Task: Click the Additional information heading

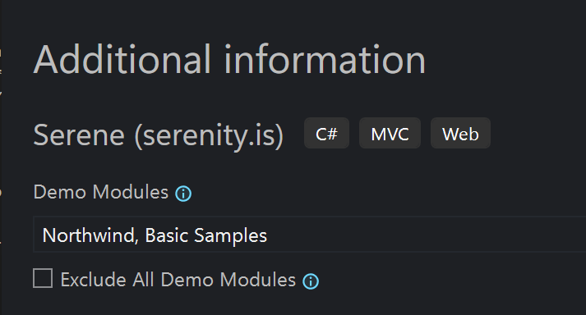Action: 229,60
